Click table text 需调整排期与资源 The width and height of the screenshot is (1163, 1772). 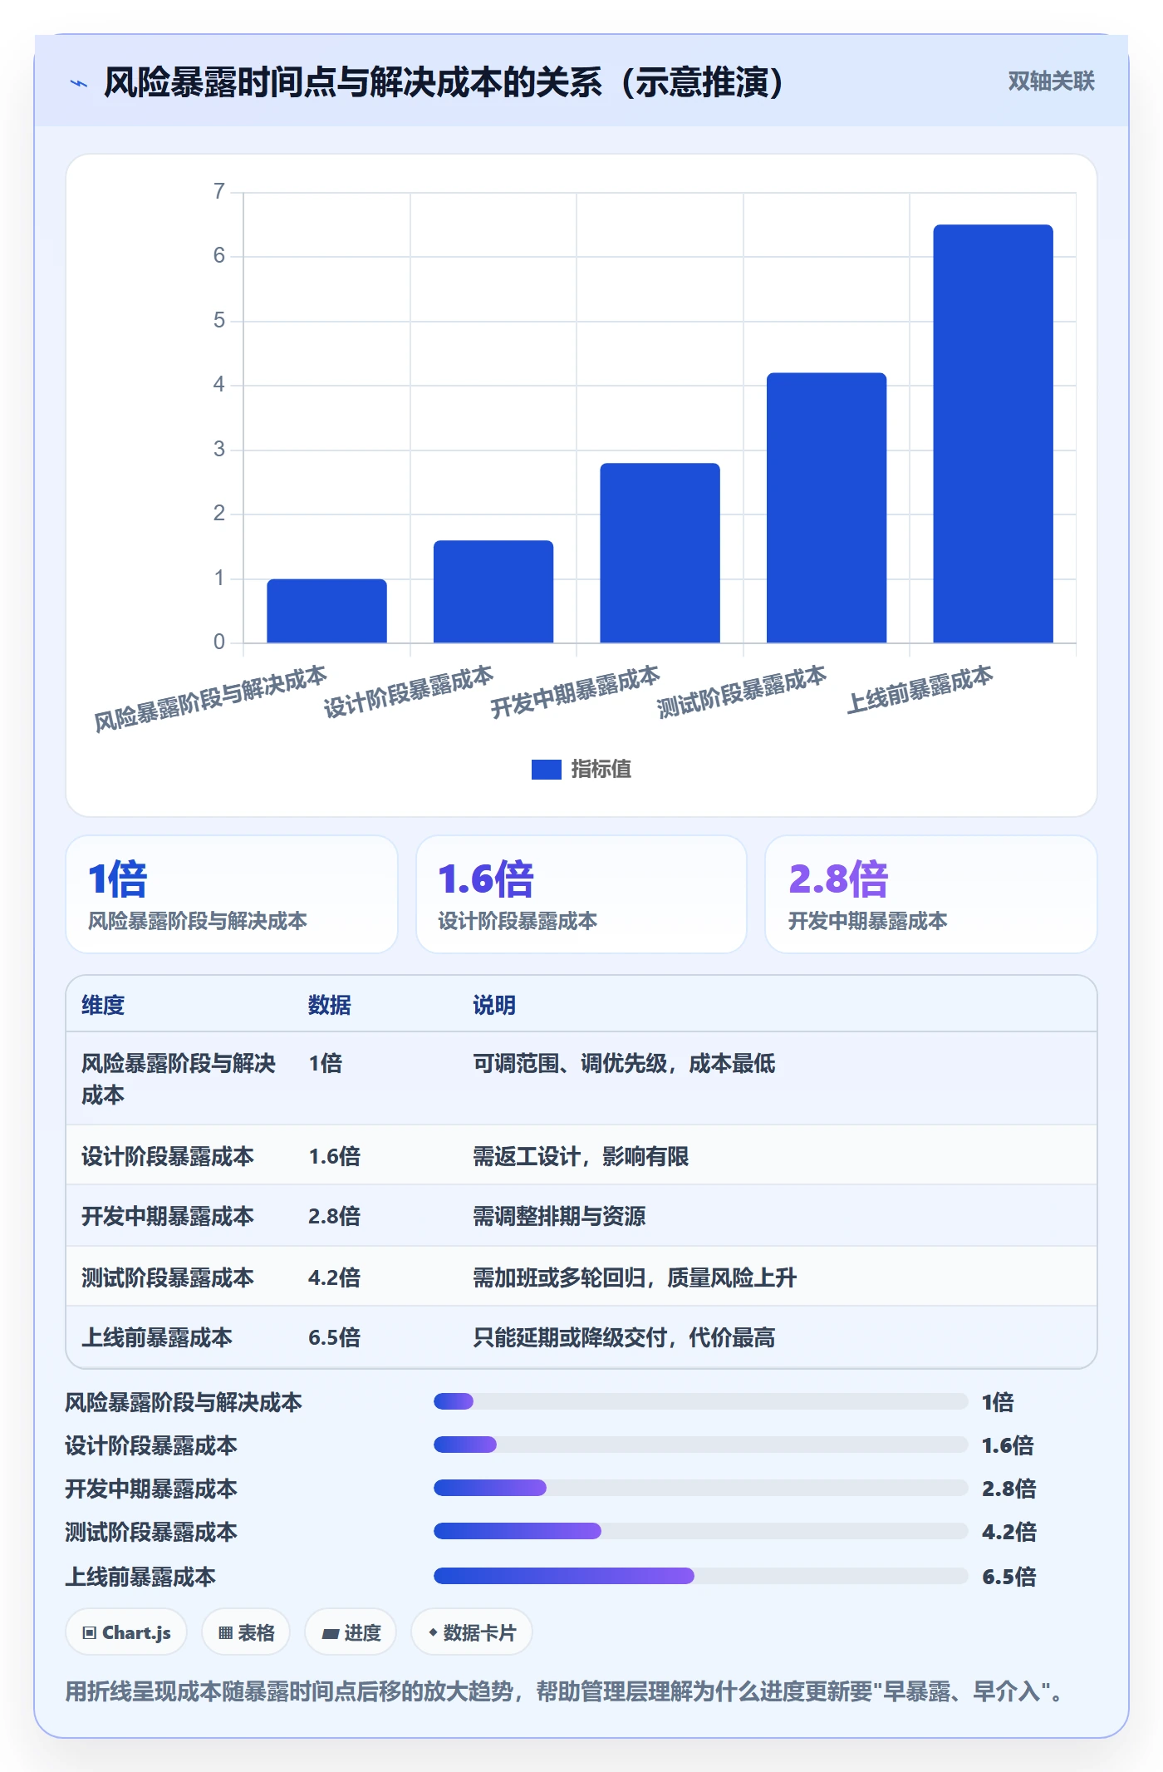(559, 1216)
